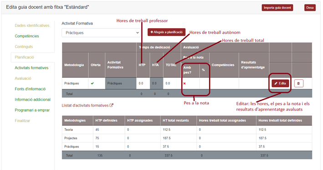Click HT total restants 112.5 for Teoria

tap(166, 129)
